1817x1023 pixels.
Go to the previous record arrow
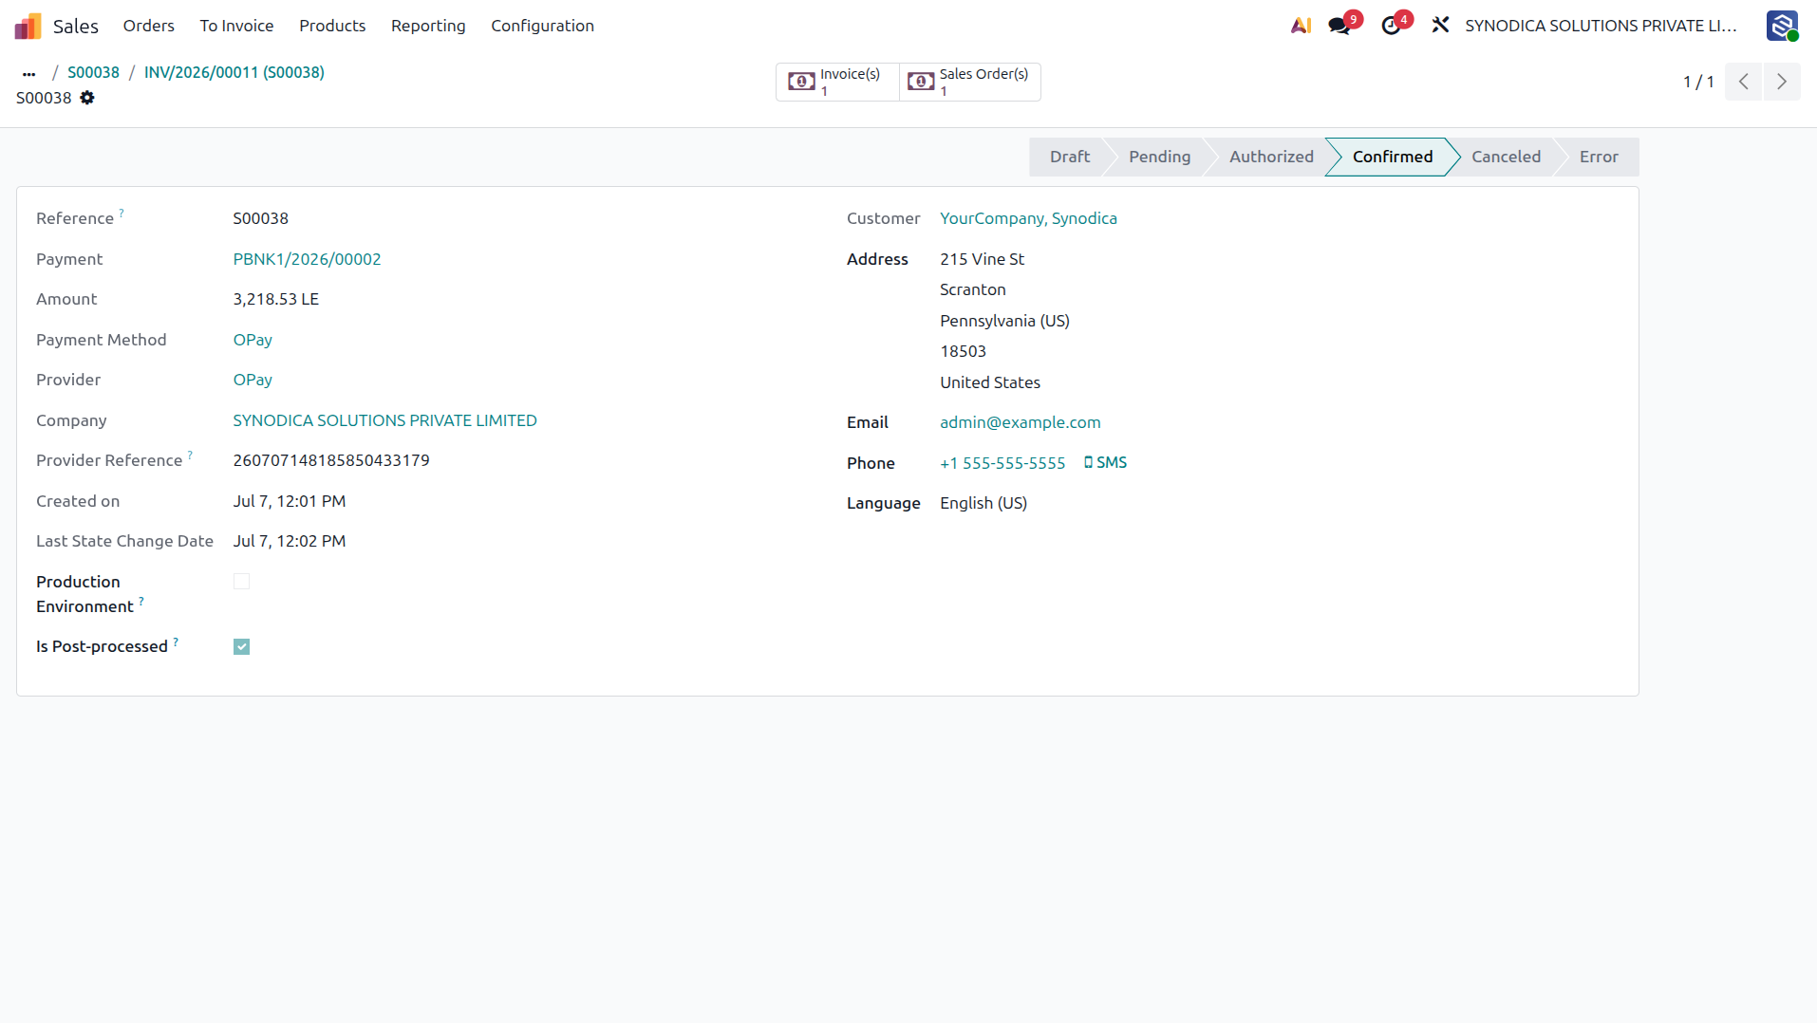(x=1744, y=82)
